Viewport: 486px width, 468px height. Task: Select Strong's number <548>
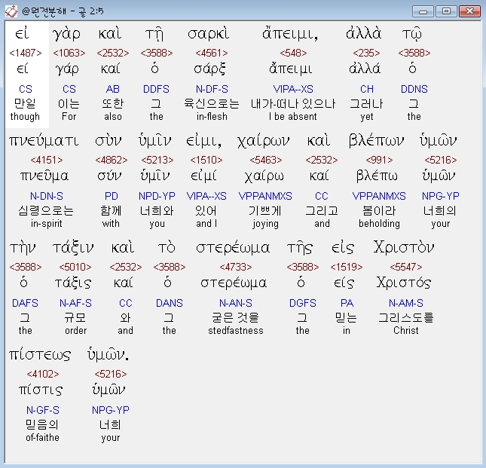pos(293,53)
